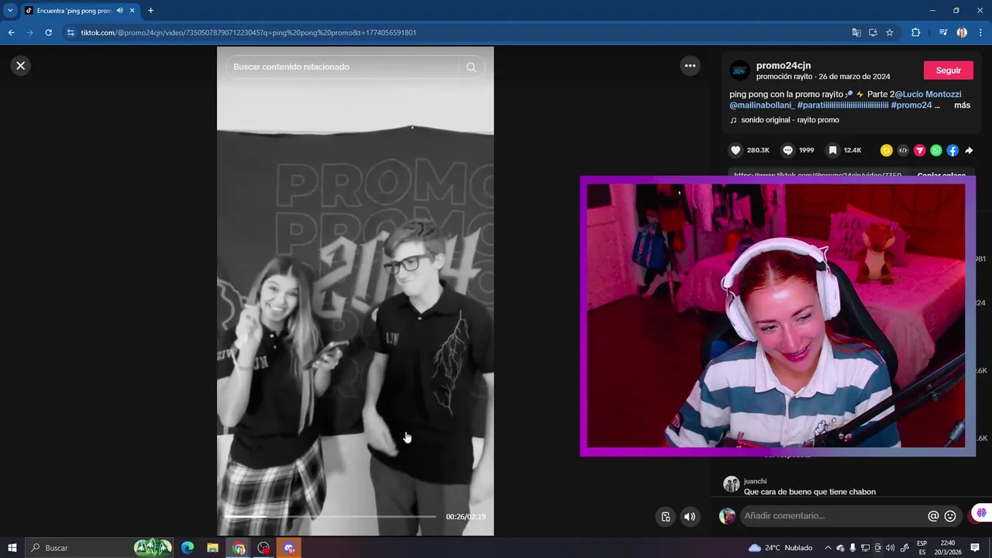Click the brain extension floating button

pos(982,513)
